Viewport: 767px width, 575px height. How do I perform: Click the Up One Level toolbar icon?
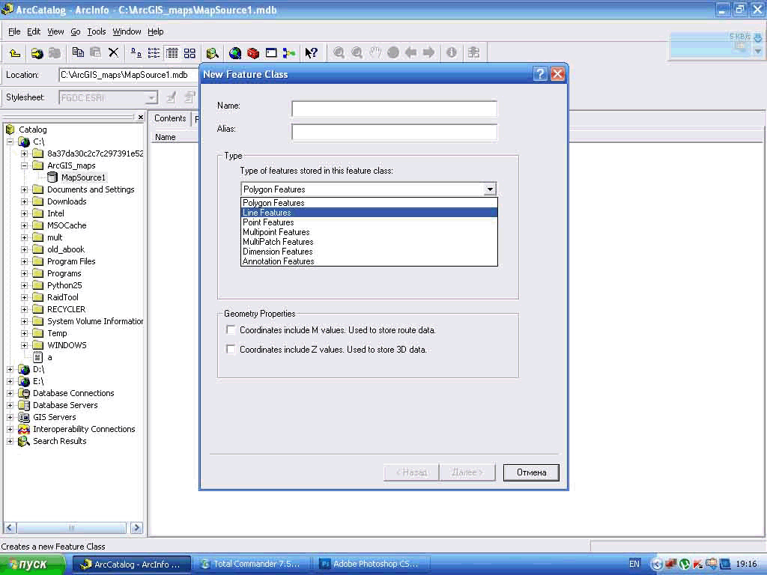(x=15, y=53)
